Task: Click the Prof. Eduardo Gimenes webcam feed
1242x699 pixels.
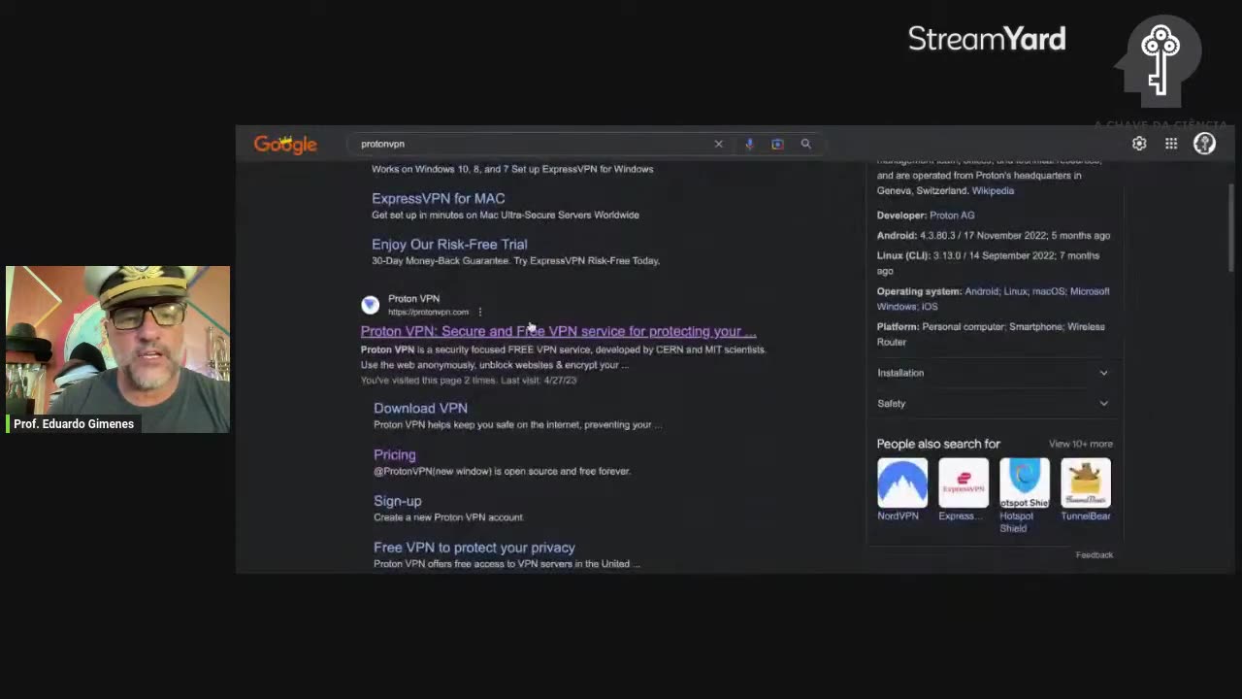Action: pos(117,349)
